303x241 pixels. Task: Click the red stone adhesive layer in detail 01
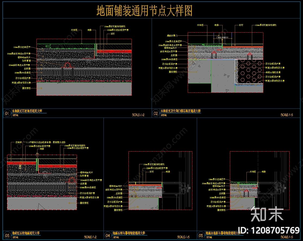(114, 51)
